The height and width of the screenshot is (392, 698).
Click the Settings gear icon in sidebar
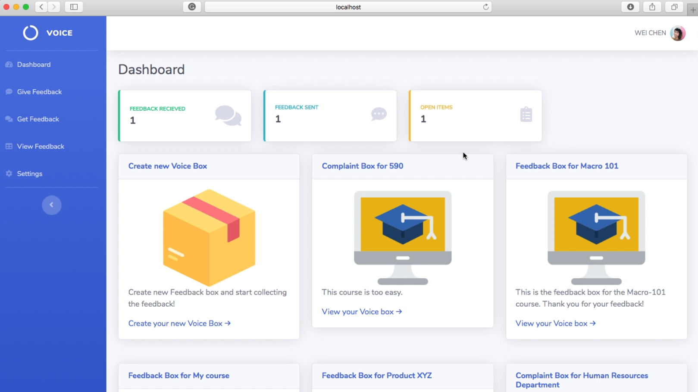9,174
